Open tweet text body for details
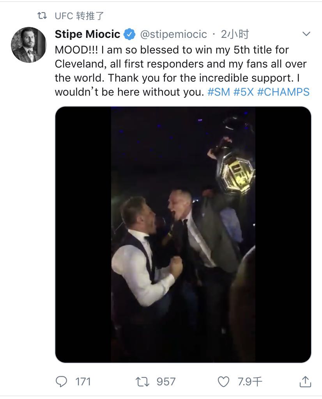The image size is (322, 399). [182, 71]
